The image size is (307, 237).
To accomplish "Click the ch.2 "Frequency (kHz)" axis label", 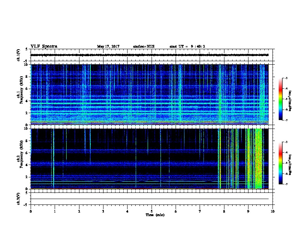I will click(x=22, y=154).
